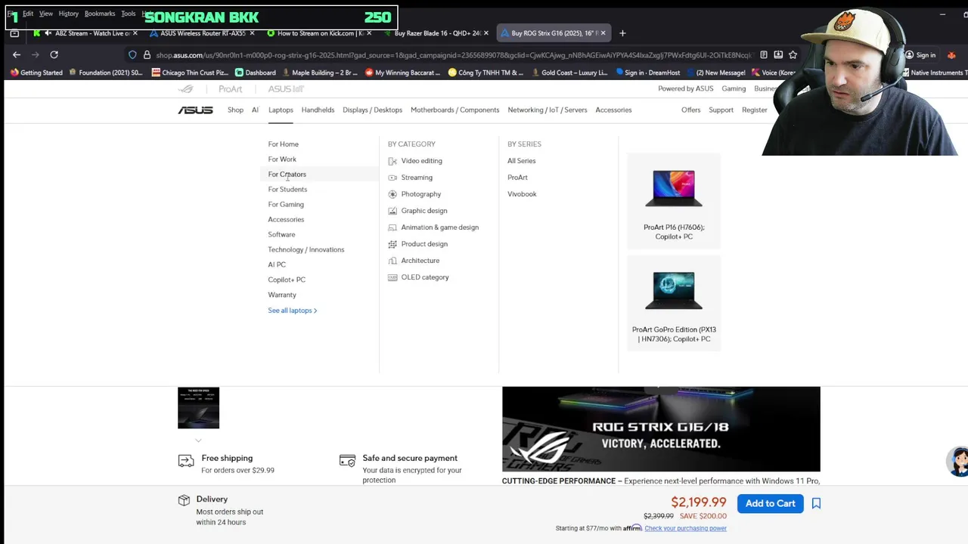Open the Dashboard bookmark

(255, 73)
